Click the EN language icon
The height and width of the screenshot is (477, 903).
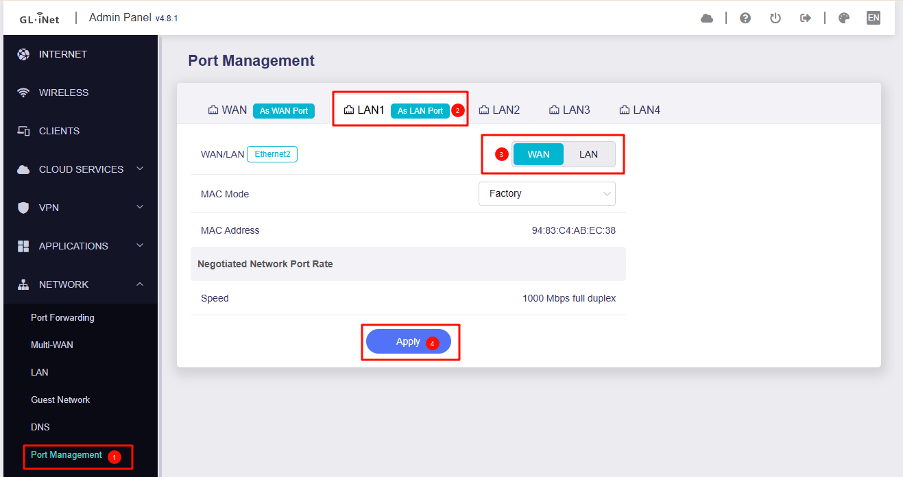pos(873,19)
